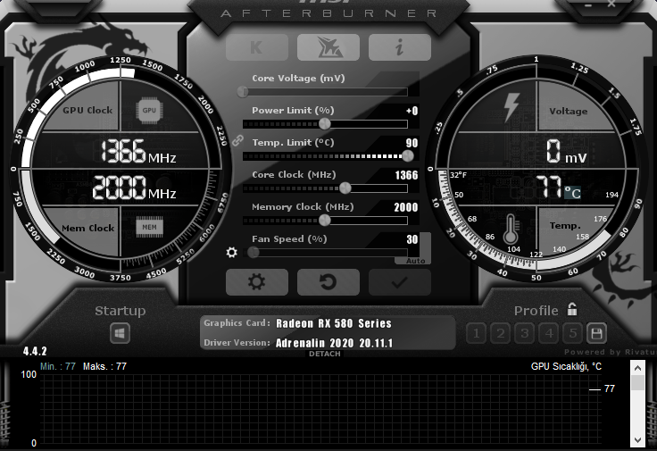Select profile slot 3

tap(525, 334)
